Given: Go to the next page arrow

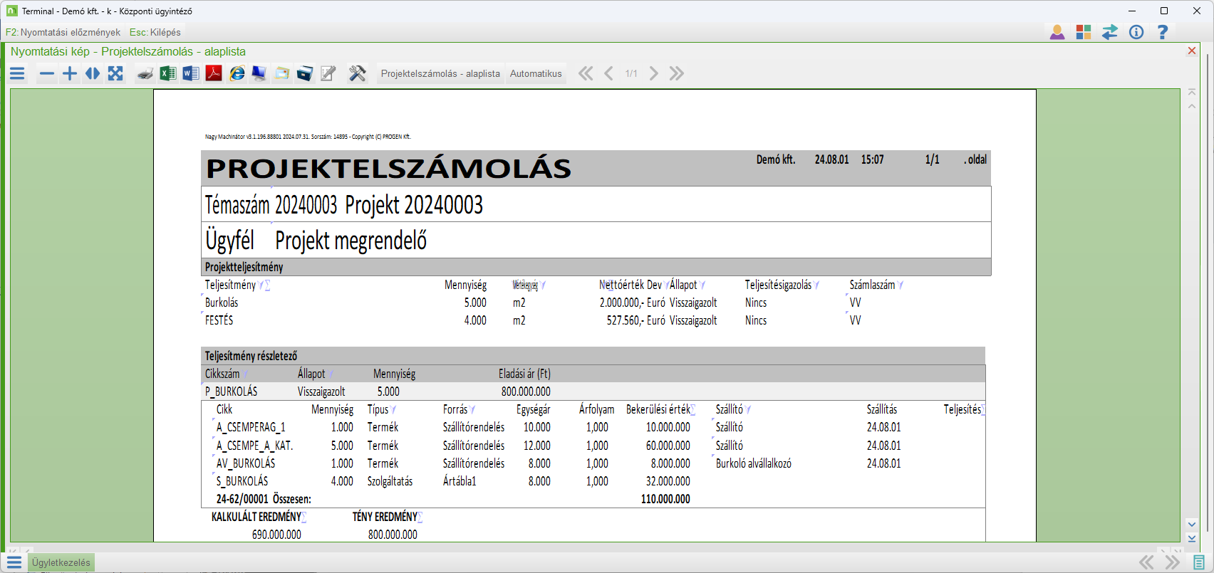Looking at the screenshot, I should coord(653,73).
